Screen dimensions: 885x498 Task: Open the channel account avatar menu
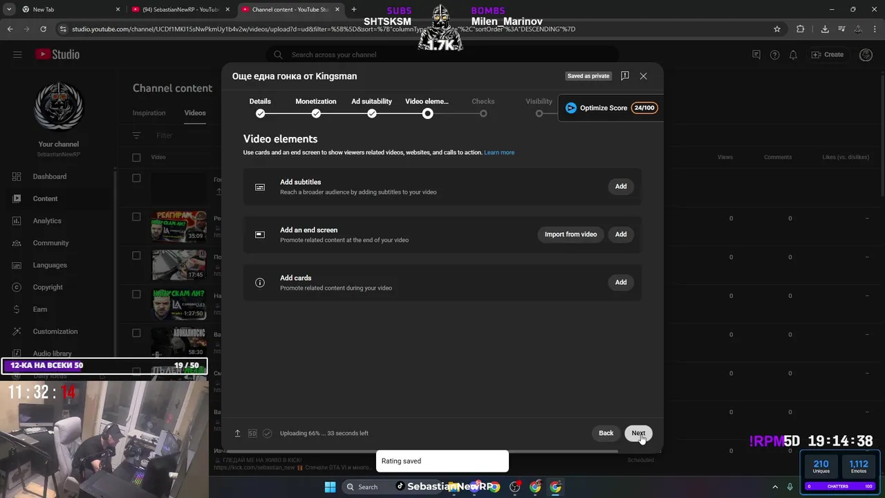click(866, 55)
